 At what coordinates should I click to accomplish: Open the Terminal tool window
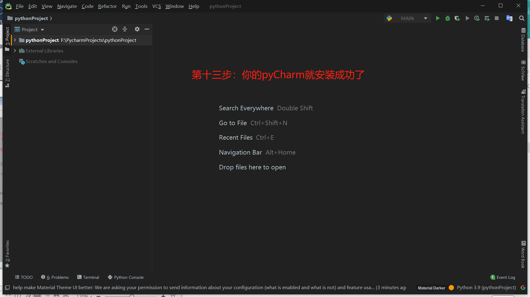tap(88, 277)
